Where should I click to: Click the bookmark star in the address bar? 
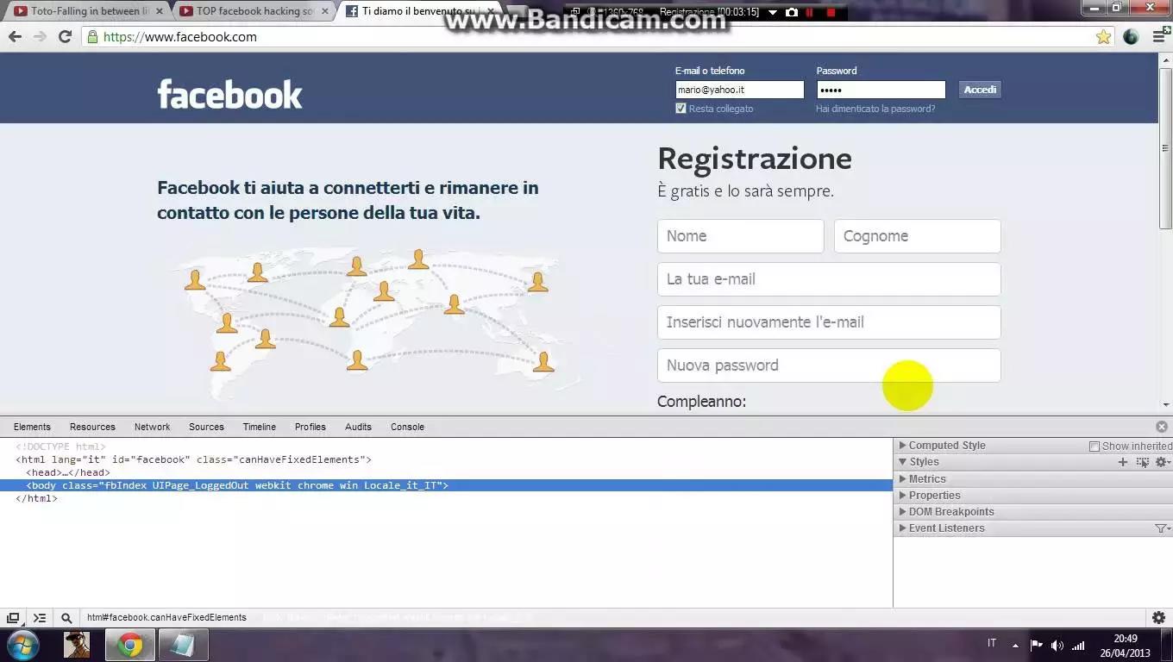(x=1103, y=37)
